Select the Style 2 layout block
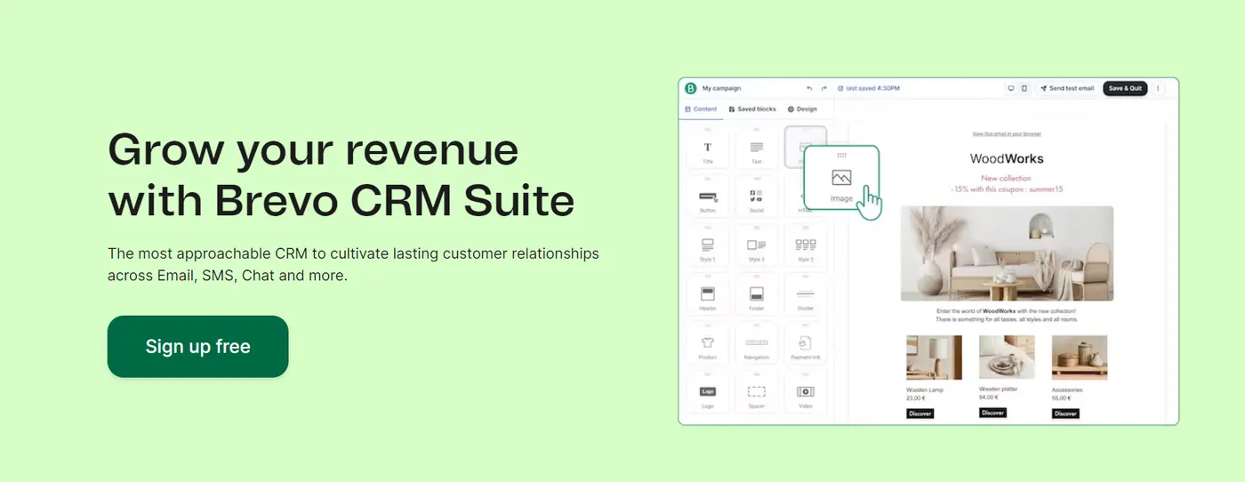1245x482 pixels. click(757, 245)
